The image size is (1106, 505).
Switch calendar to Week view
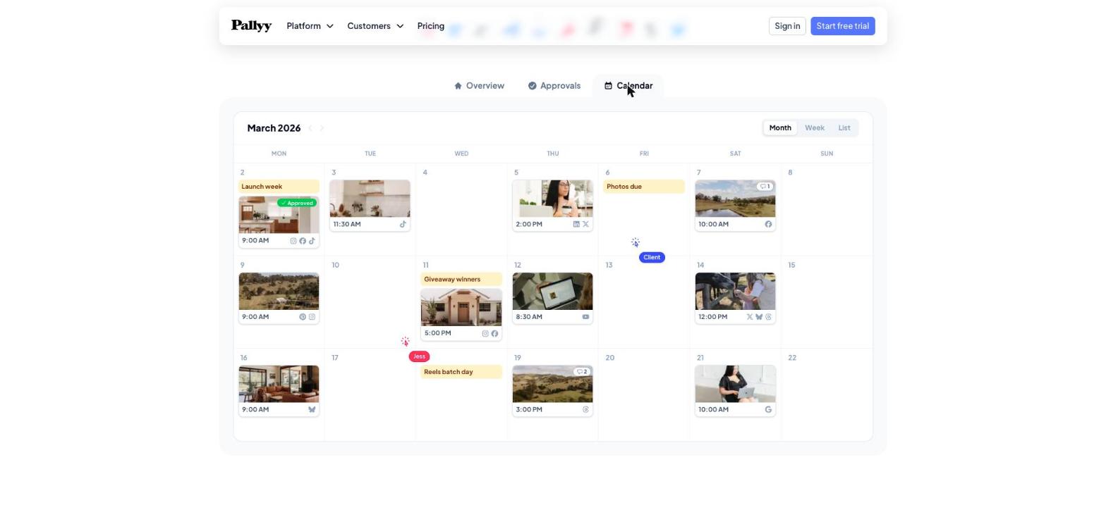click(x=815, y=128)
